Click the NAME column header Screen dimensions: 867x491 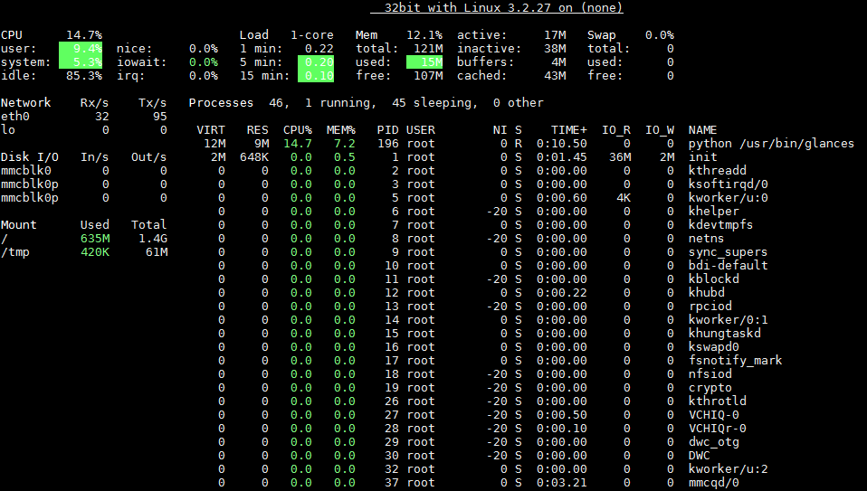coord(703,130)
